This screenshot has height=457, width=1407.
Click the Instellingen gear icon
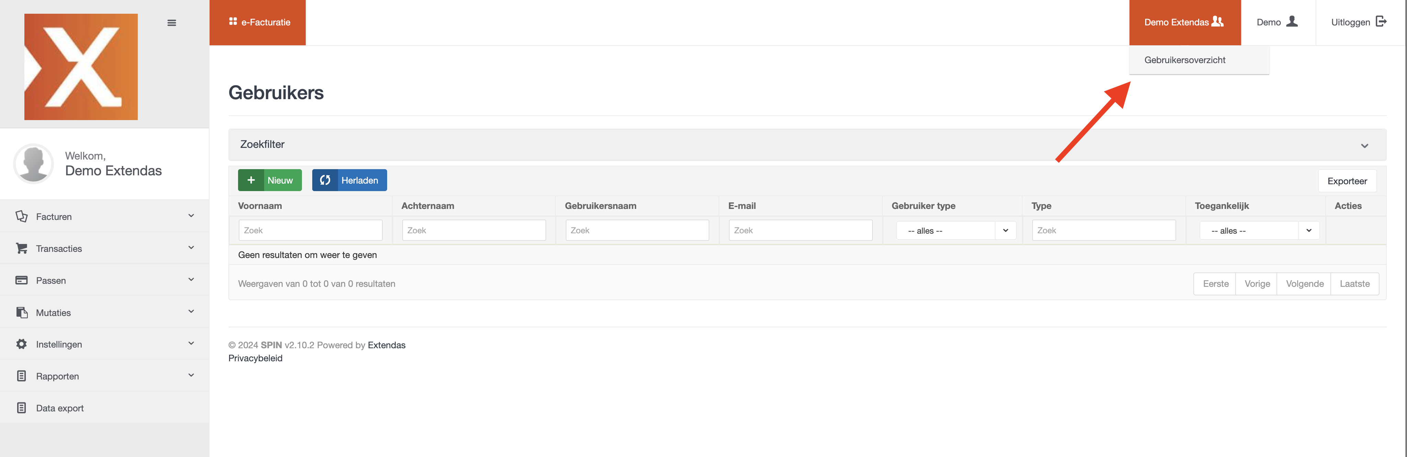coord(21,344)
